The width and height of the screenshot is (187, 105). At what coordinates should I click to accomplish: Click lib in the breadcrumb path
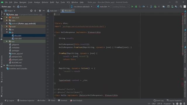click(14, 6)
